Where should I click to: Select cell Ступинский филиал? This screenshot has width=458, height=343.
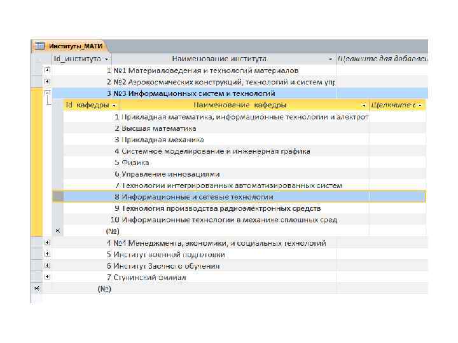click(224, 278)
